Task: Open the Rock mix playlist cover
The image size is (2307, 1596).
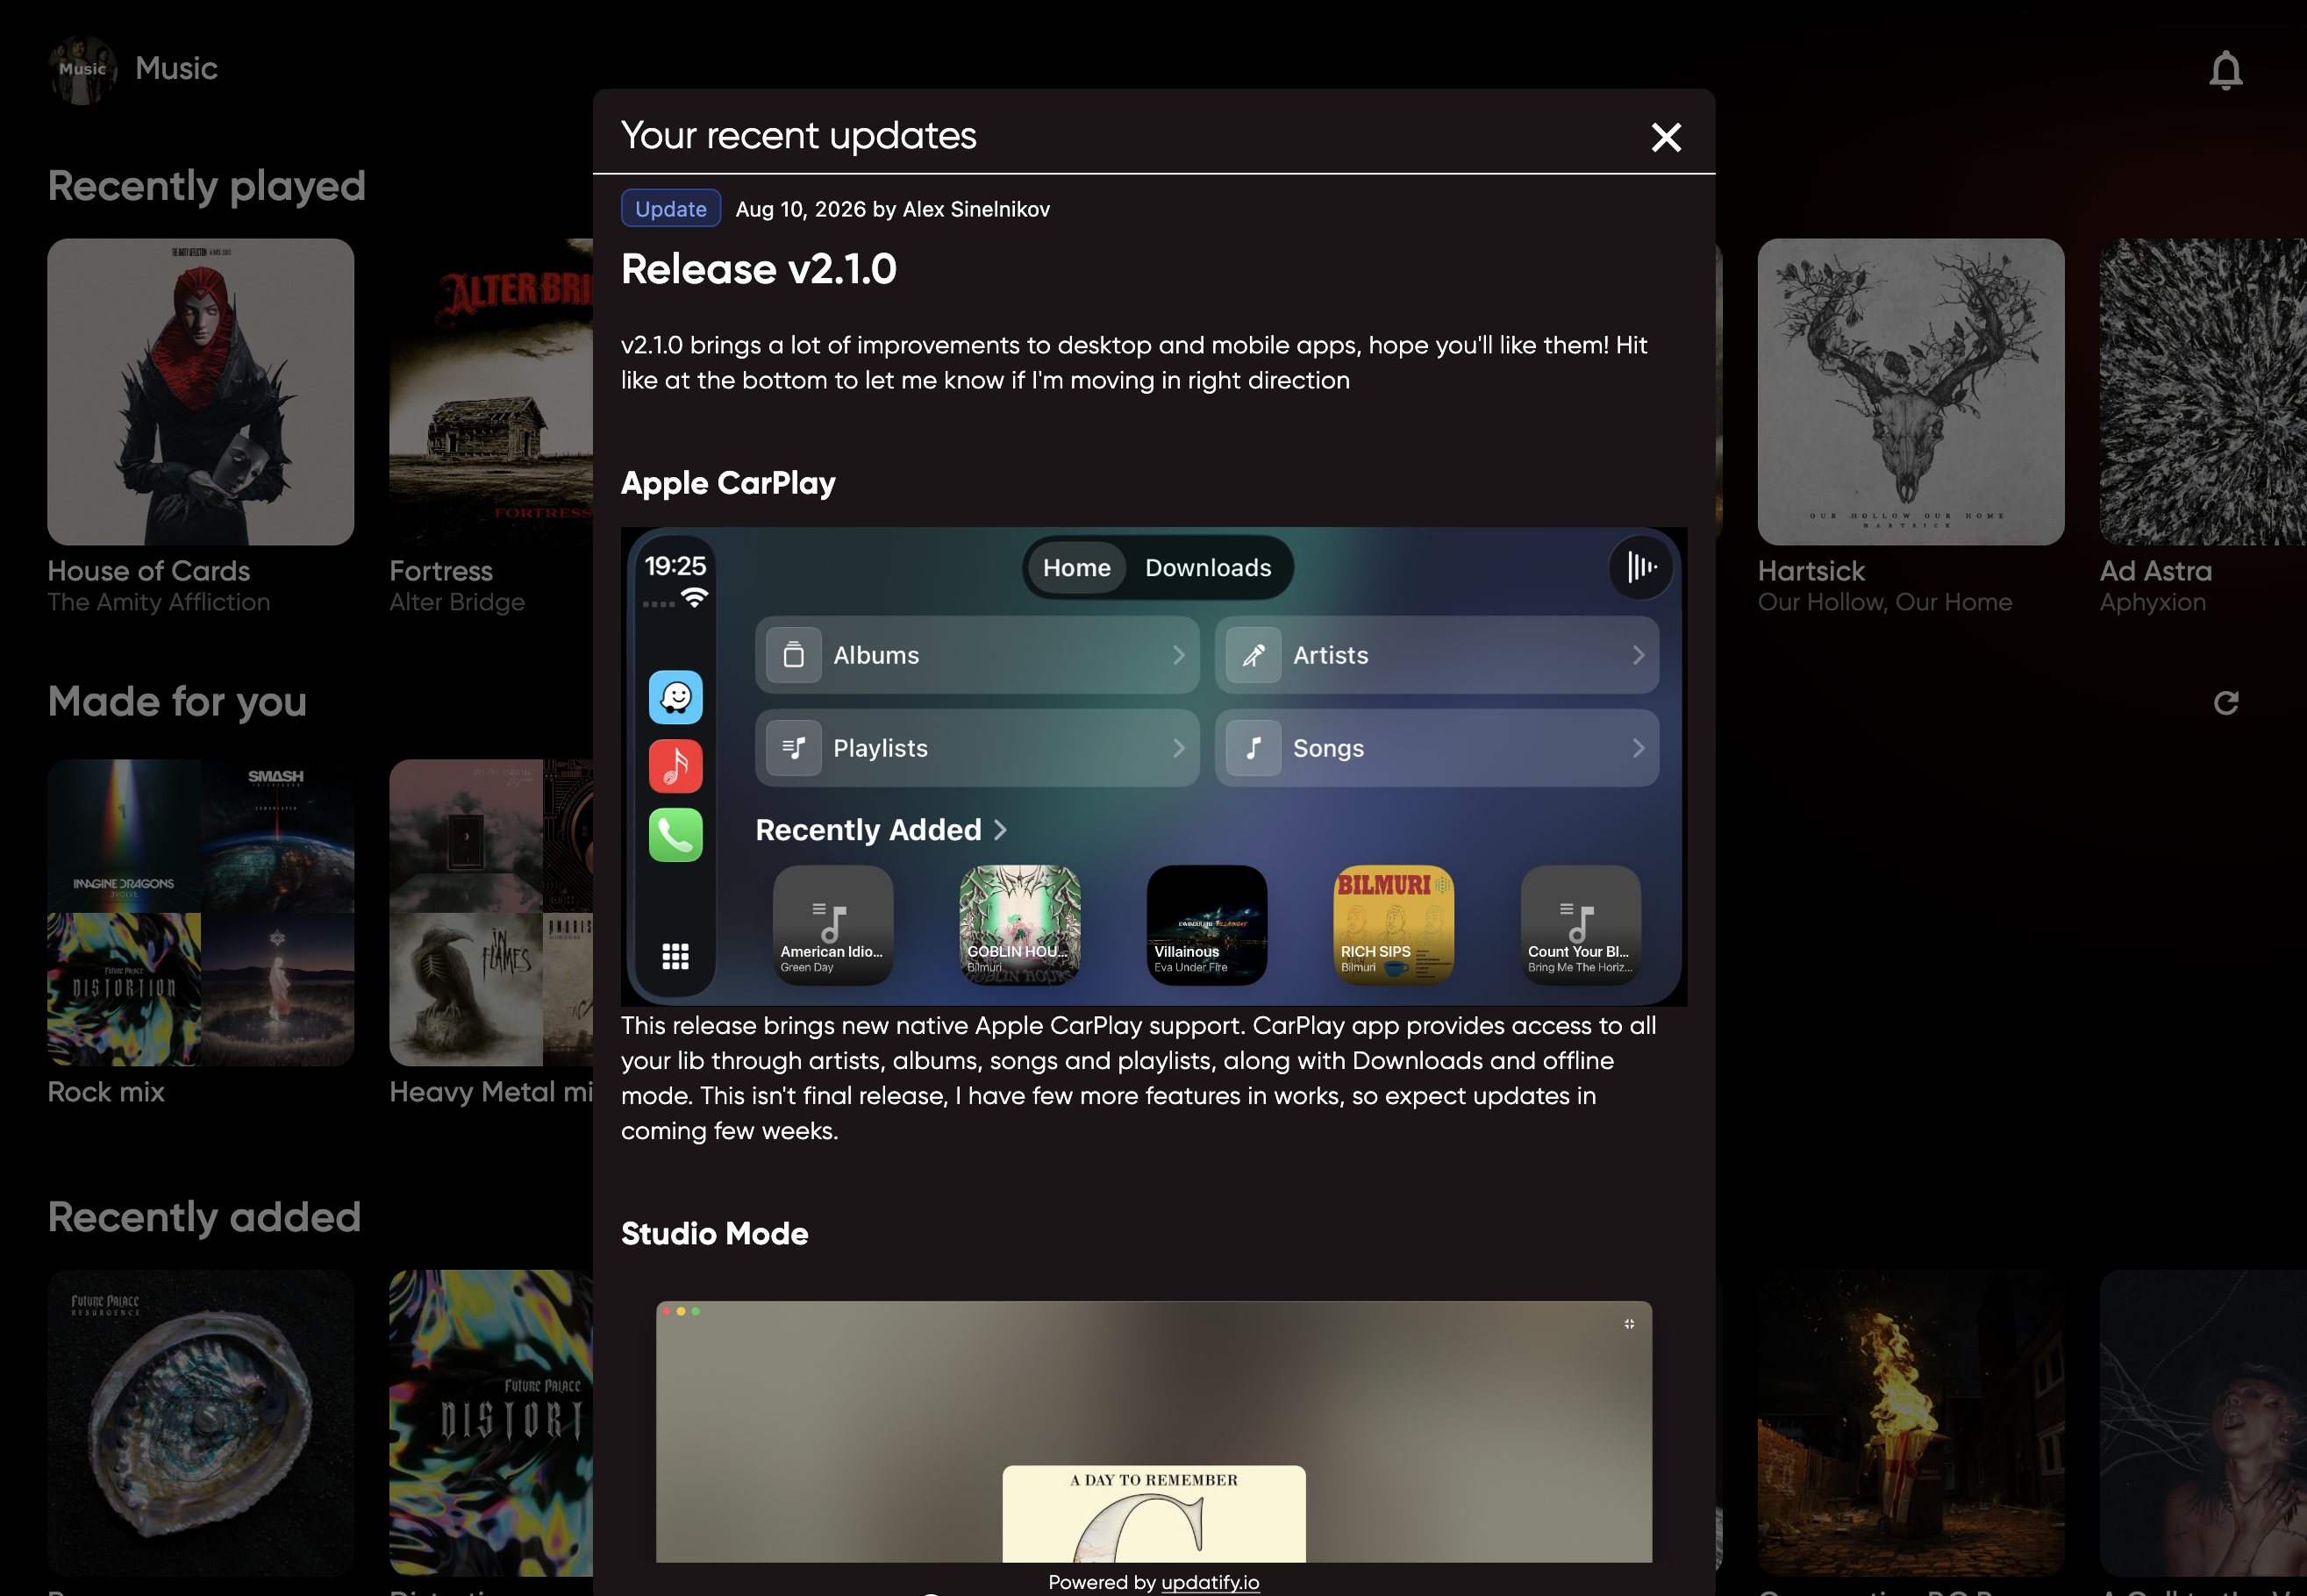Action: click(x=201, y=912)
